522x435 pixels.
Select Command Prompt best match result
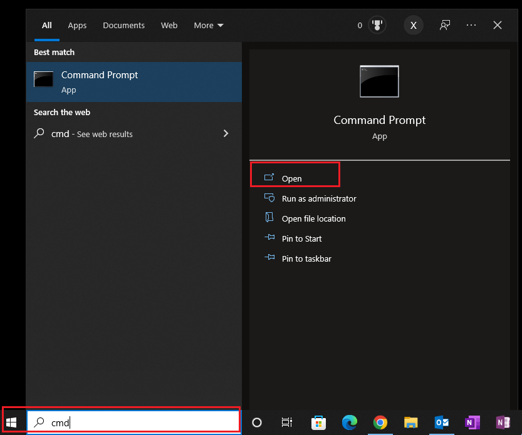pos(134,82)
